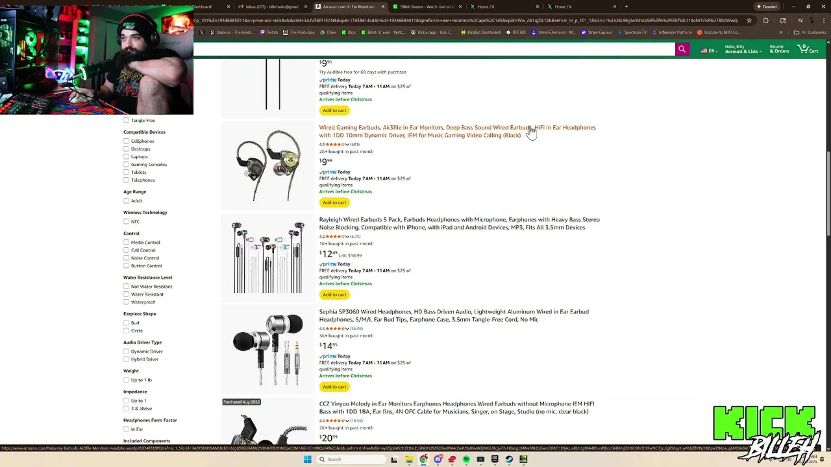This screenshot has height=467, width=831.
Task: Check the Cellphones compatible device filter
Action: pos(126,141)
